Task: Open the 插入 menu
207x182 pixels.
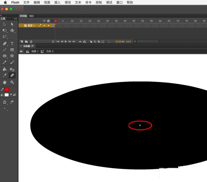Action: (x=57, y=2)
